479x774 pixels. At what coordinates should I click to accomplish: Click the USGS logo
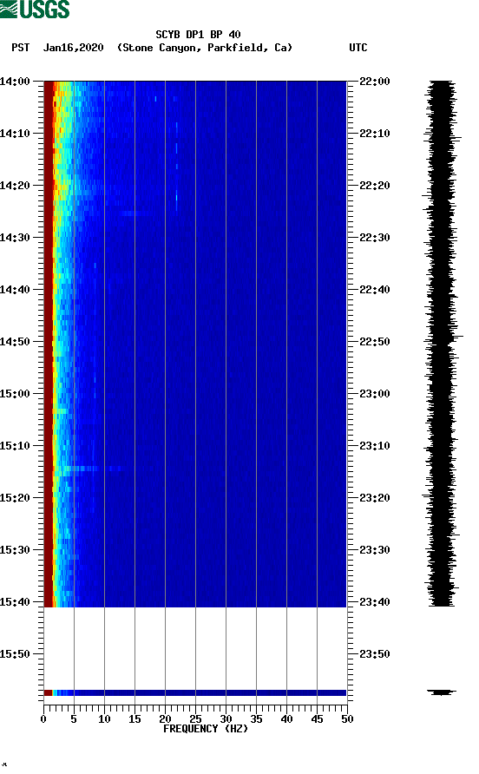coord(35,9)
